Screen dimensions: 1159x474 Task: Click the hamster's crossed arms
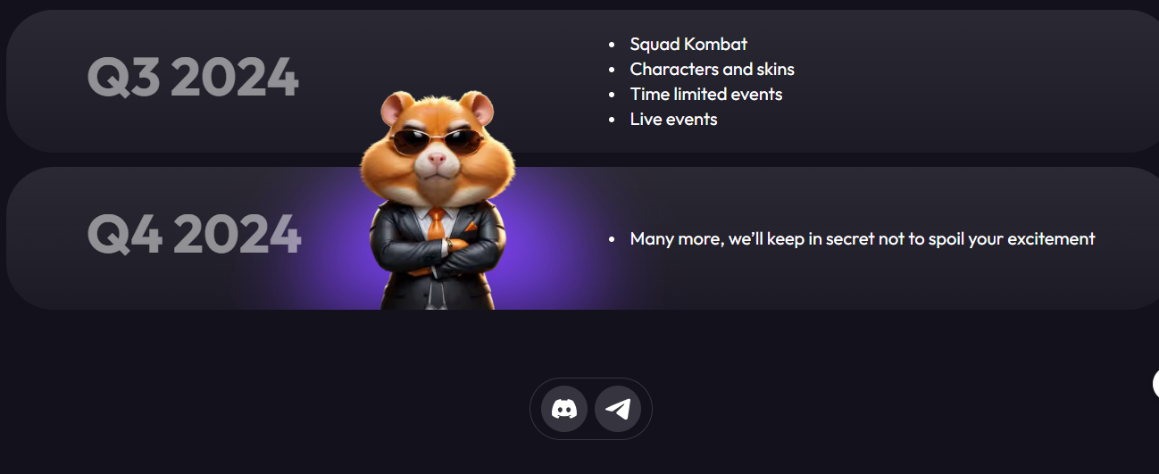pyautogui.click(x=438, y=252)
